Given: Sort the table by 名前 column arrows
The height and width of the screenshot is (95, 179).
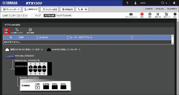Looking at the screenshot, I should tap(37, 37).
